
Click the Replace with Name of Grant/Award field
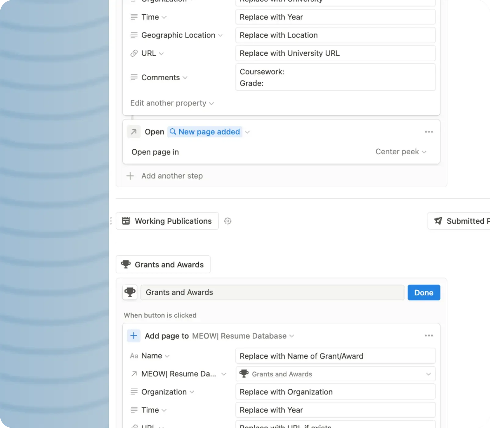(335, 356)
